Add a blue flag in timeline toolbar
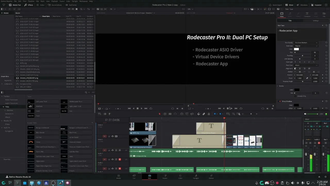The height and width of the screenshot is (186, 330). (x=214, y=114)
